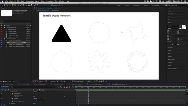
Task: Select the Selection arrow tool
Action: click(x=2, y=5)
